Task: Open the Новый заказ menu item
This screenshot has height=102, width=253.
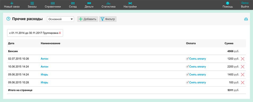Action: click(x=12, y=7)
